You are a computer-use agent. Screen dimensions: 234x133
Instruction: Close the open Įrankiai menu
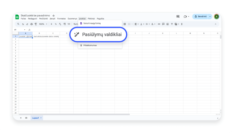click(82, 19)
